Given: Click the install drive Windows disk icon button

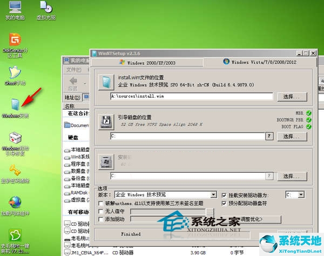Looking at the screenshot, I should click(106, 162).
